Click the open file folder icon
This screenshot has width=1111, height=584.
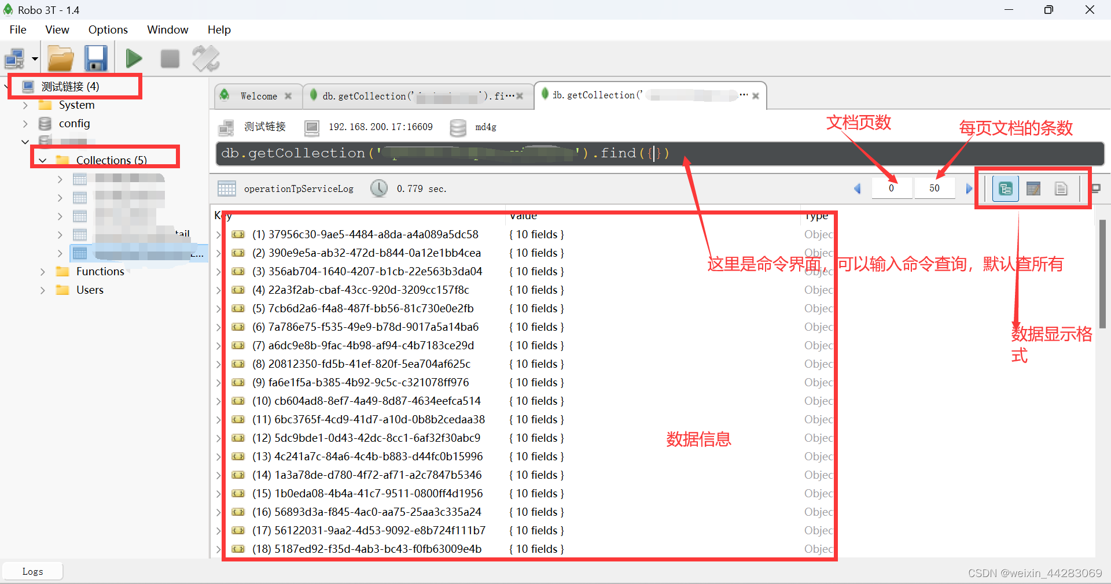tap(60, 58)
